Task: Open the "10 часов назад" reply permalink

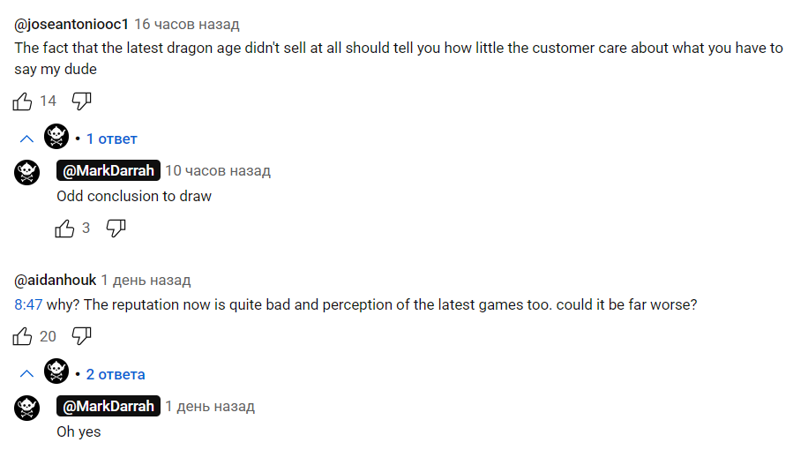Action: 218,170
